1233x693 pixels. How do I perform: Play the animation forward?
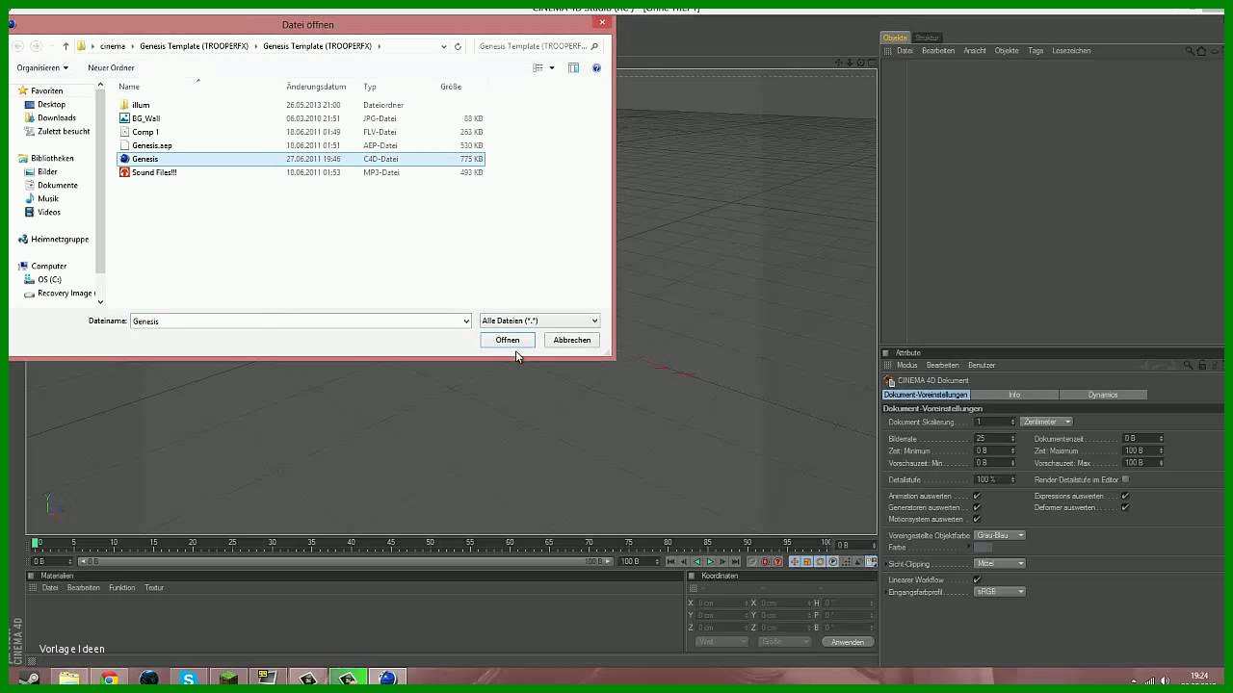click(x=710, y=561)
